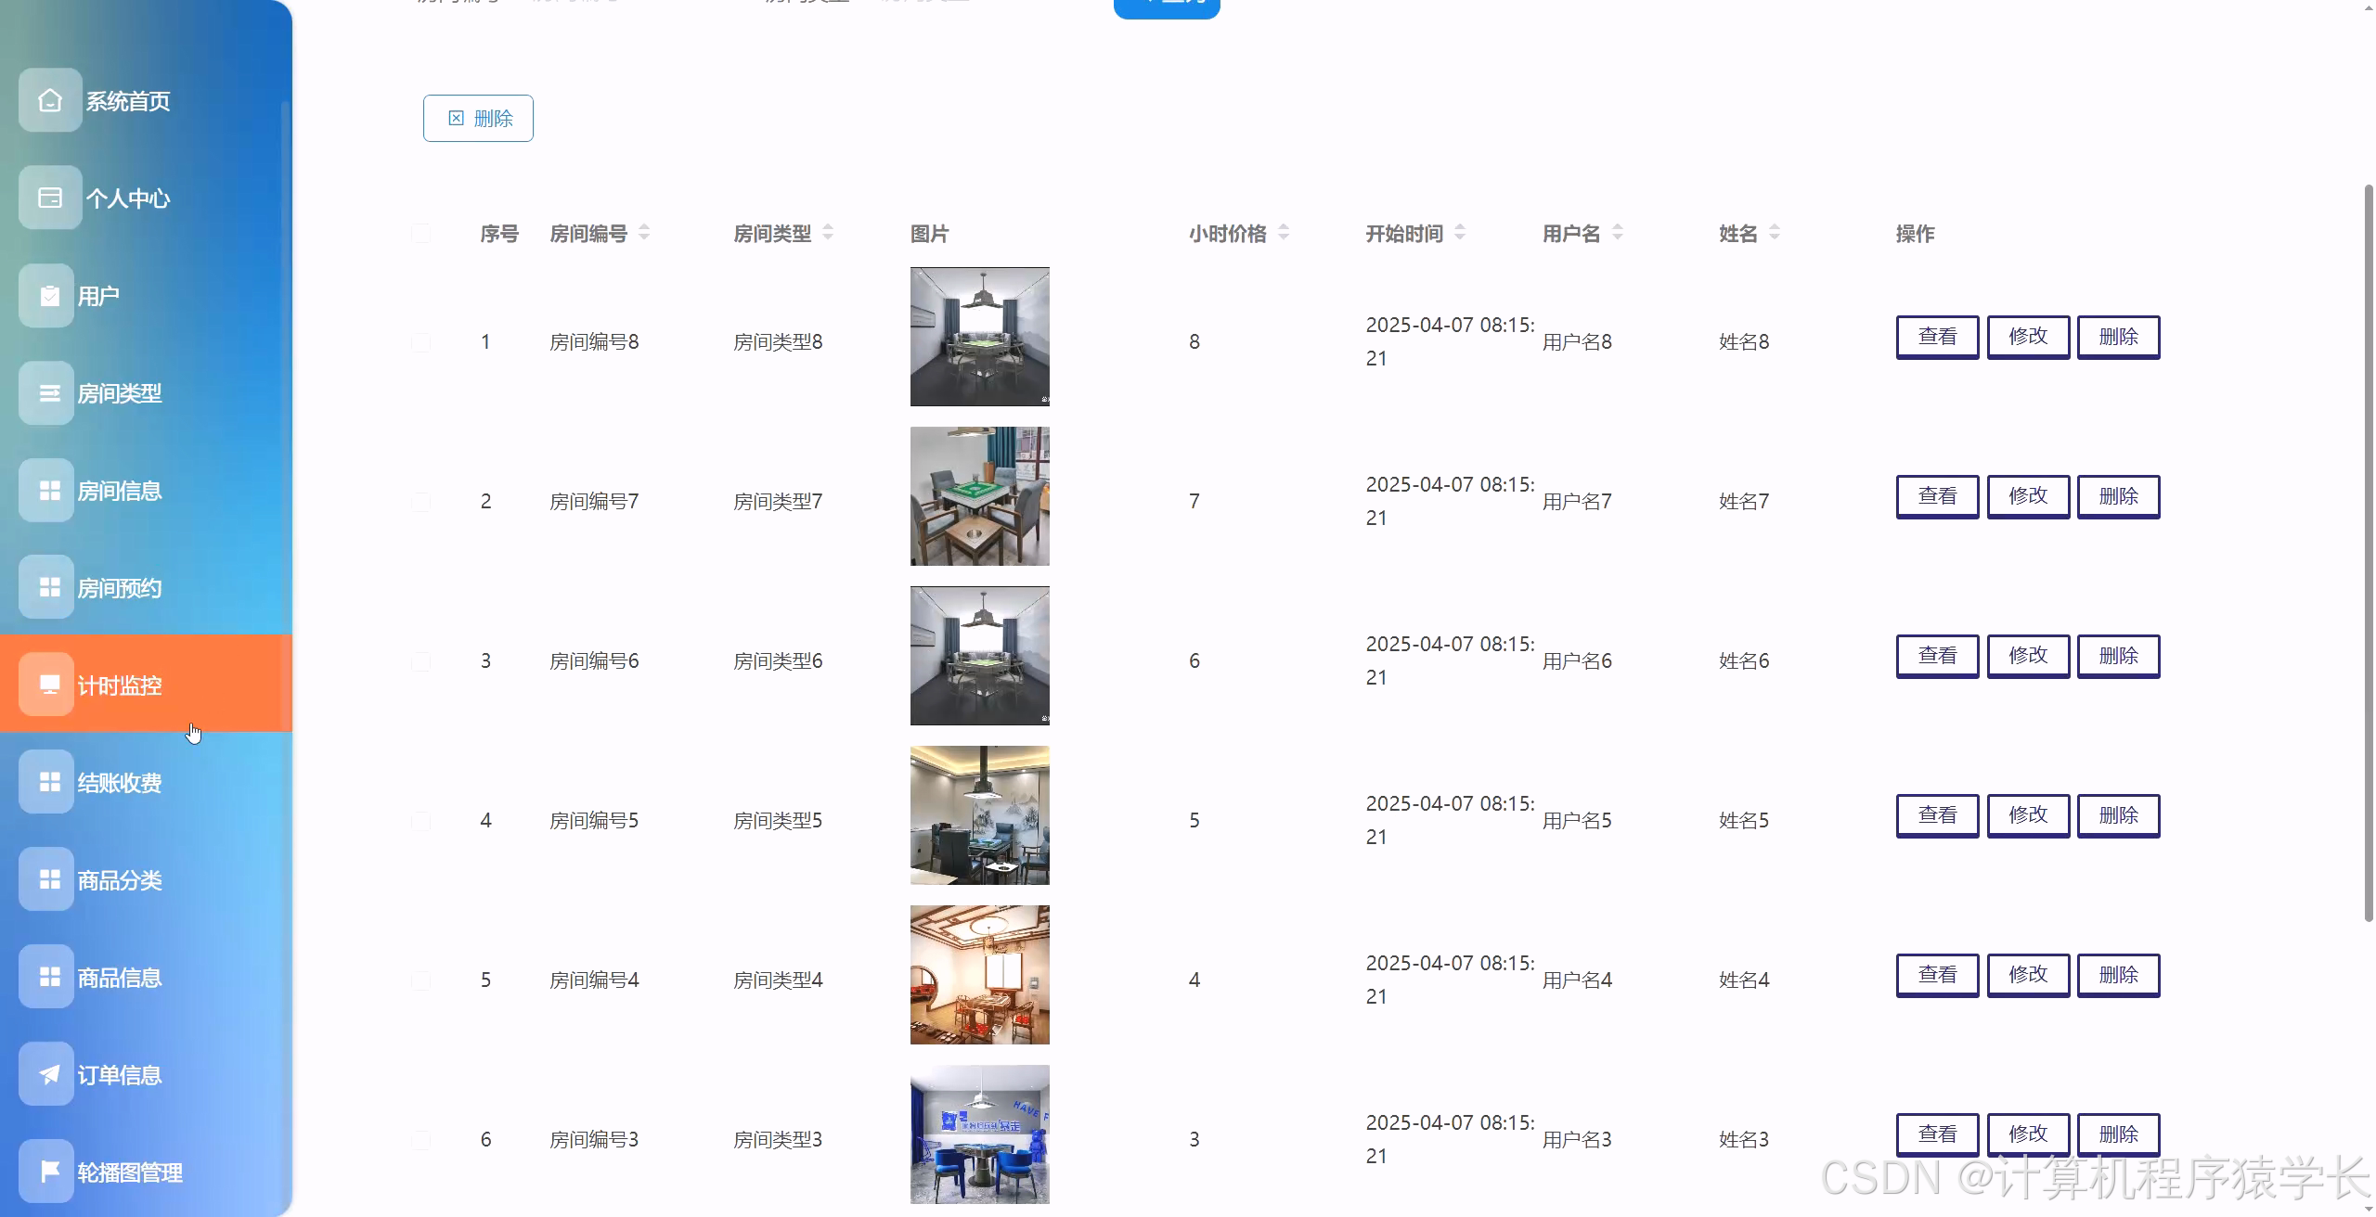
Task: Open the room photo thumbnail for 房间编号7
Action: (978, 495)
